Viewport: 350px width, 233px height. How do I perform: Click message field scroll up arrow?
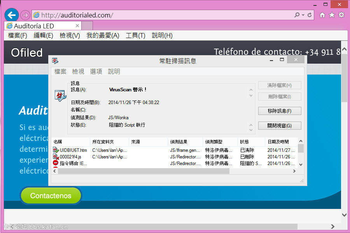point(251,90)
